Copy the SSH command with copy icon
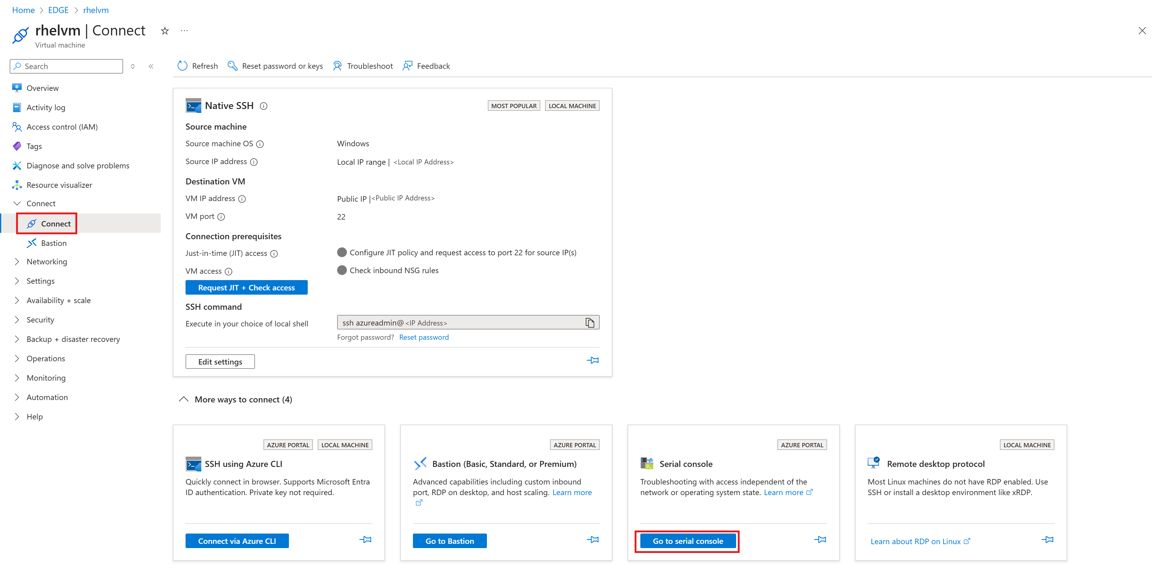The image size is (1163, 572). 590,323
